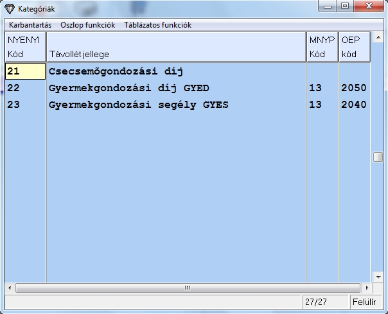Click the vertical scrollbar thumb
This screenshot has height=314, width=388.
coord(378,157)
